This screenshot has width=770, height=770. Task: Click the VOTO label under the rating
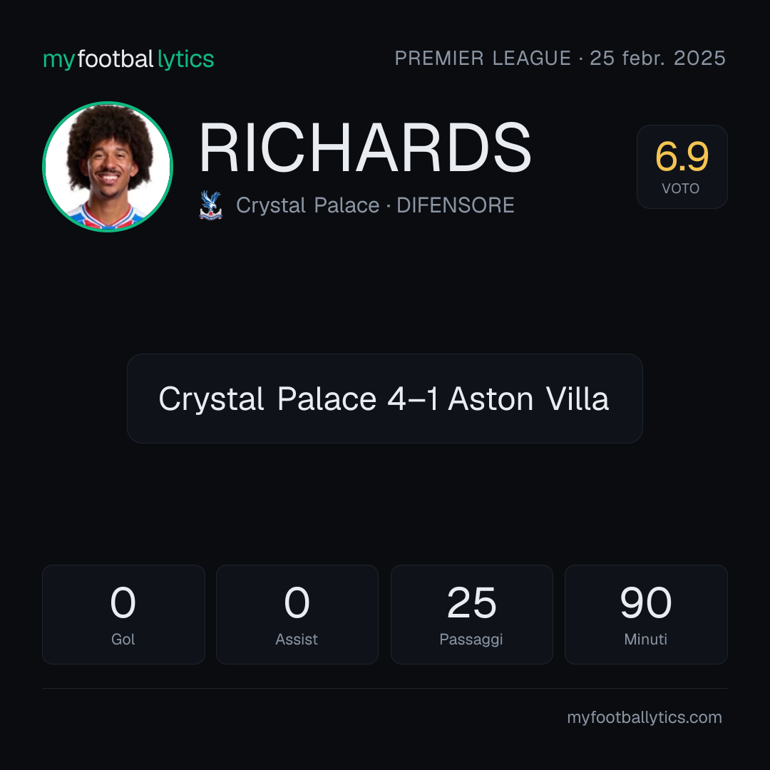[x=681, y=188]
